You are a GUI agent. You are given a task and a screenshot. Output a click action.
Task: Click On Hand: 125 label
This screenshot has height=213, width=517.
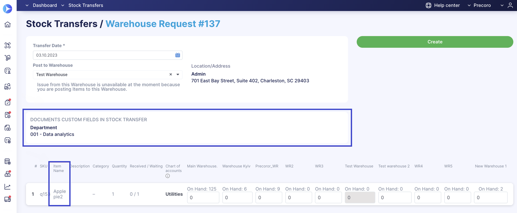click(x=202, y=189)
